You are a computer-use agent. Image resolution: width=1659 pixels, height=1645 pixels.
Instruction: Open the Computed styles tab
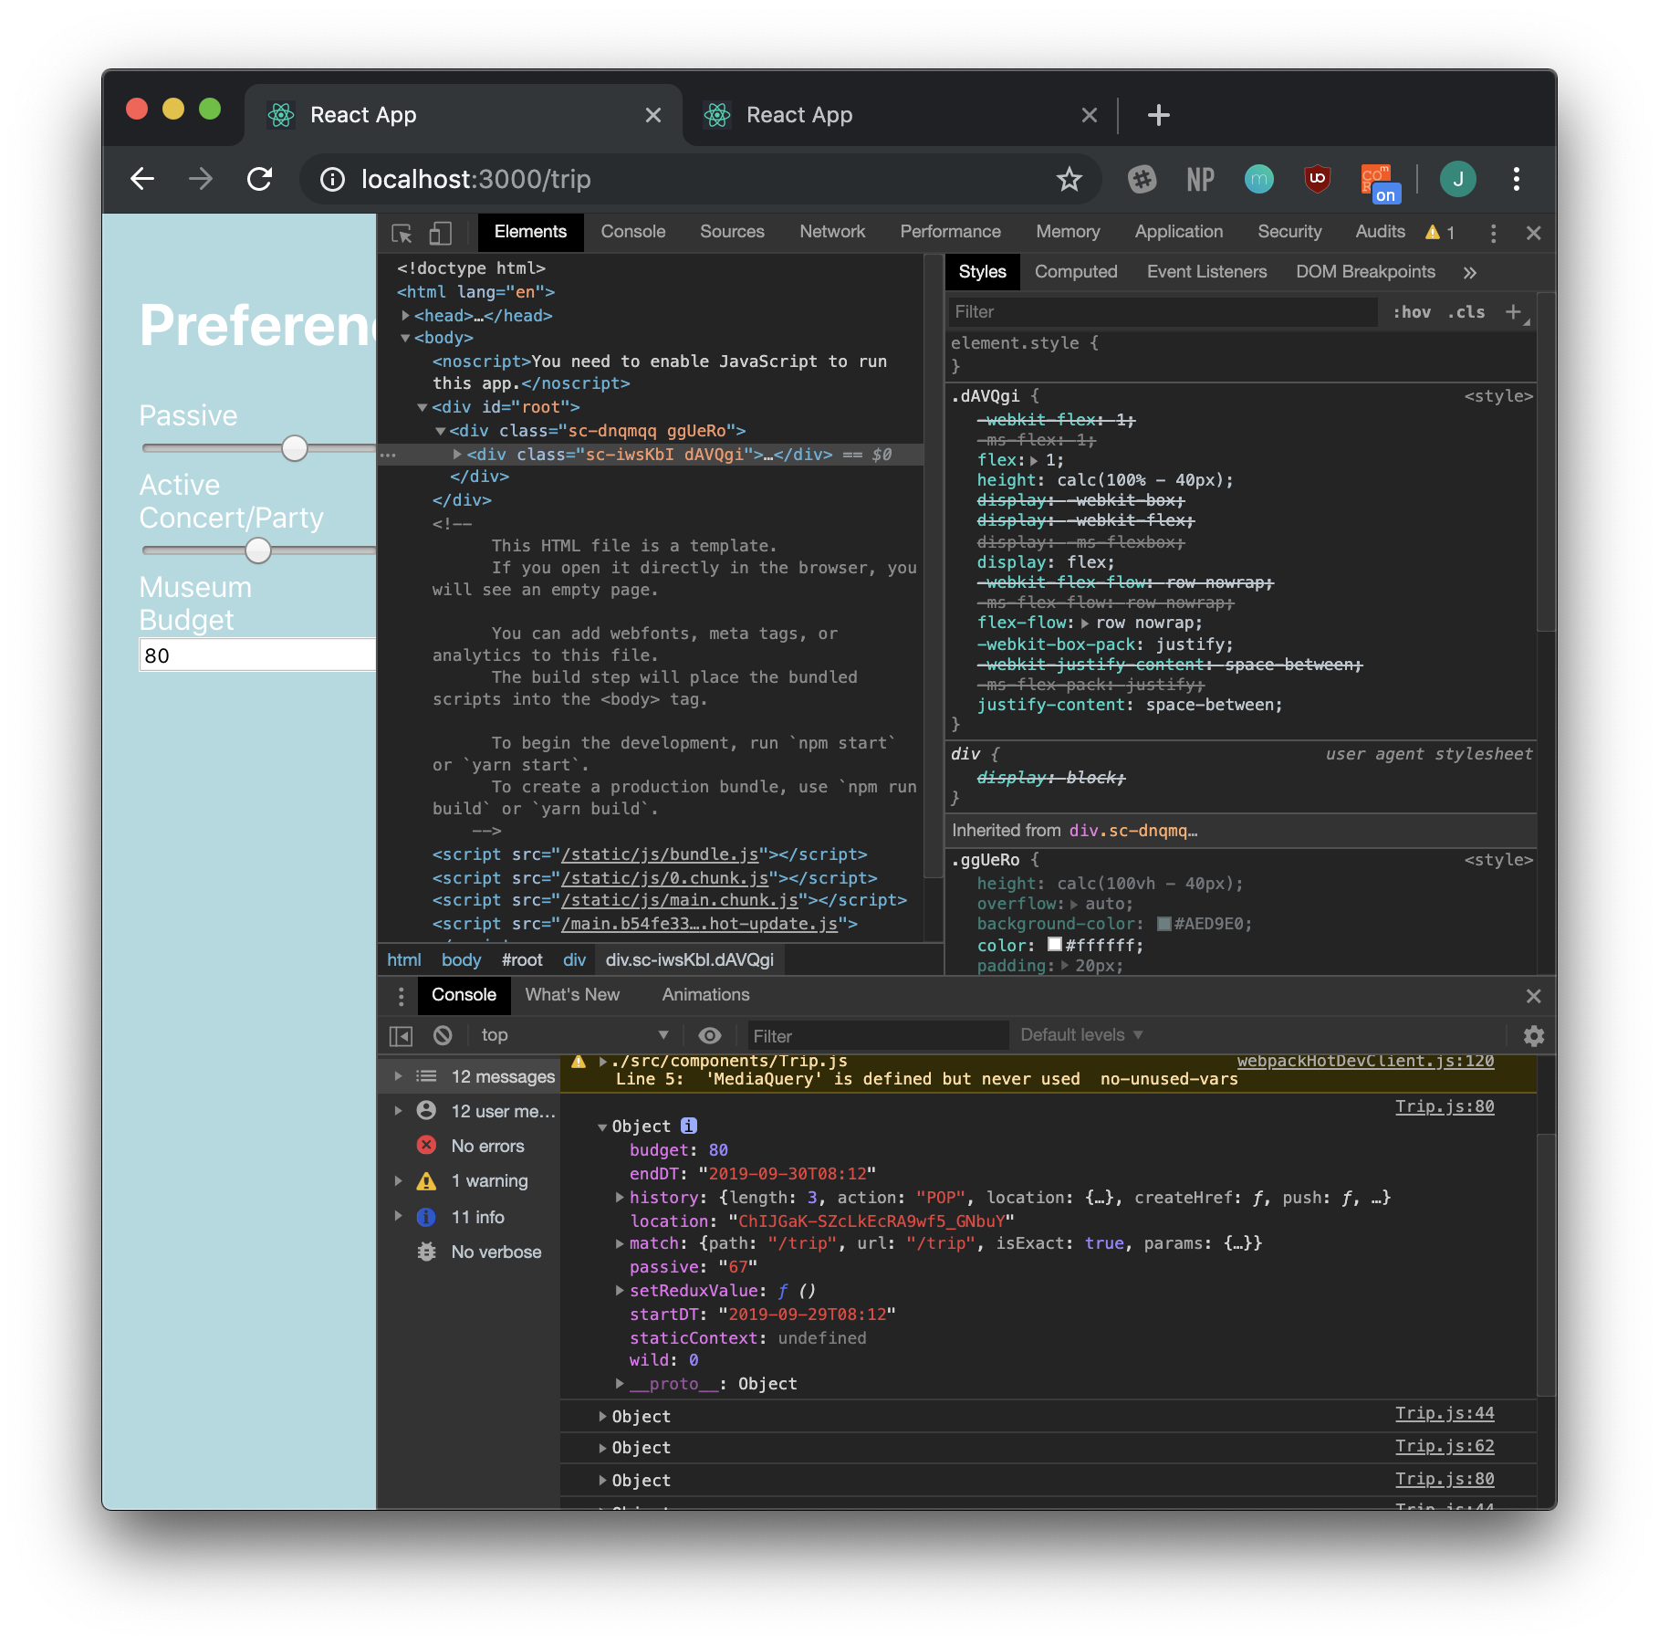click(1076, 272)
